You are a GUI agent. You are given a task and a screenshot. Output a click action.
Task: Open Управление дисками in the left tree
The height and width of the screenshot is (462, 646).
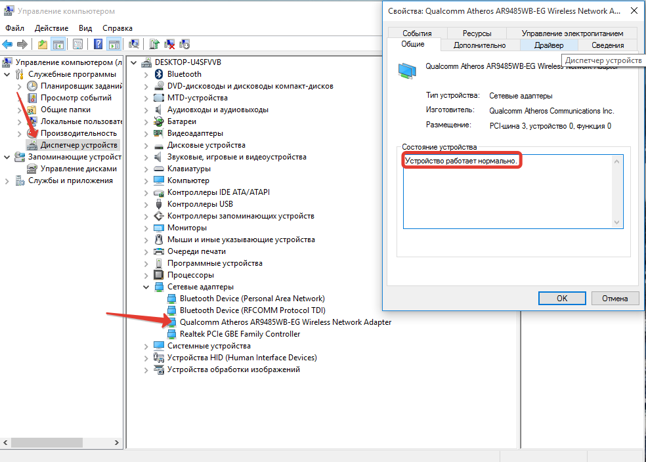coord(79,169)
